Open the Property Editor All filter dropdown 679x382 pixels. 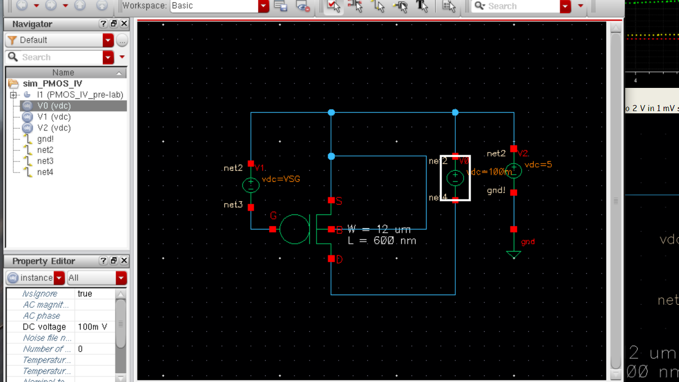(x=121, y=278)
